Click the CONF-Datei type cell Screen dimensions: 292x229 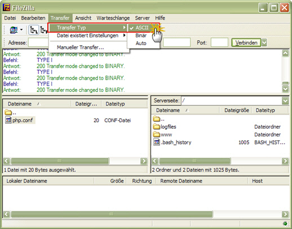[118, 120]
